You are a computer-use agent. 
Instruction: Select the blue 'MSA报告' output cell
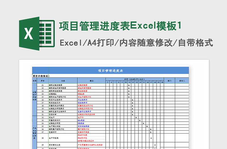91,120
